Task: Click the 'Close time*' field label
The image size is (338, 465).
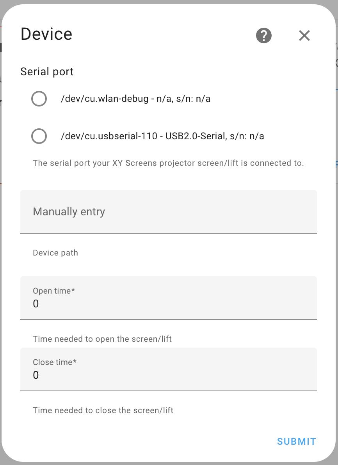Action: 55,362
